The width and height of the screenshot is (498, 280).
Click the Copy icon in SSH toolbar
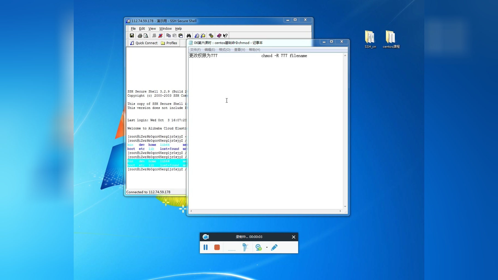[168, 36]
